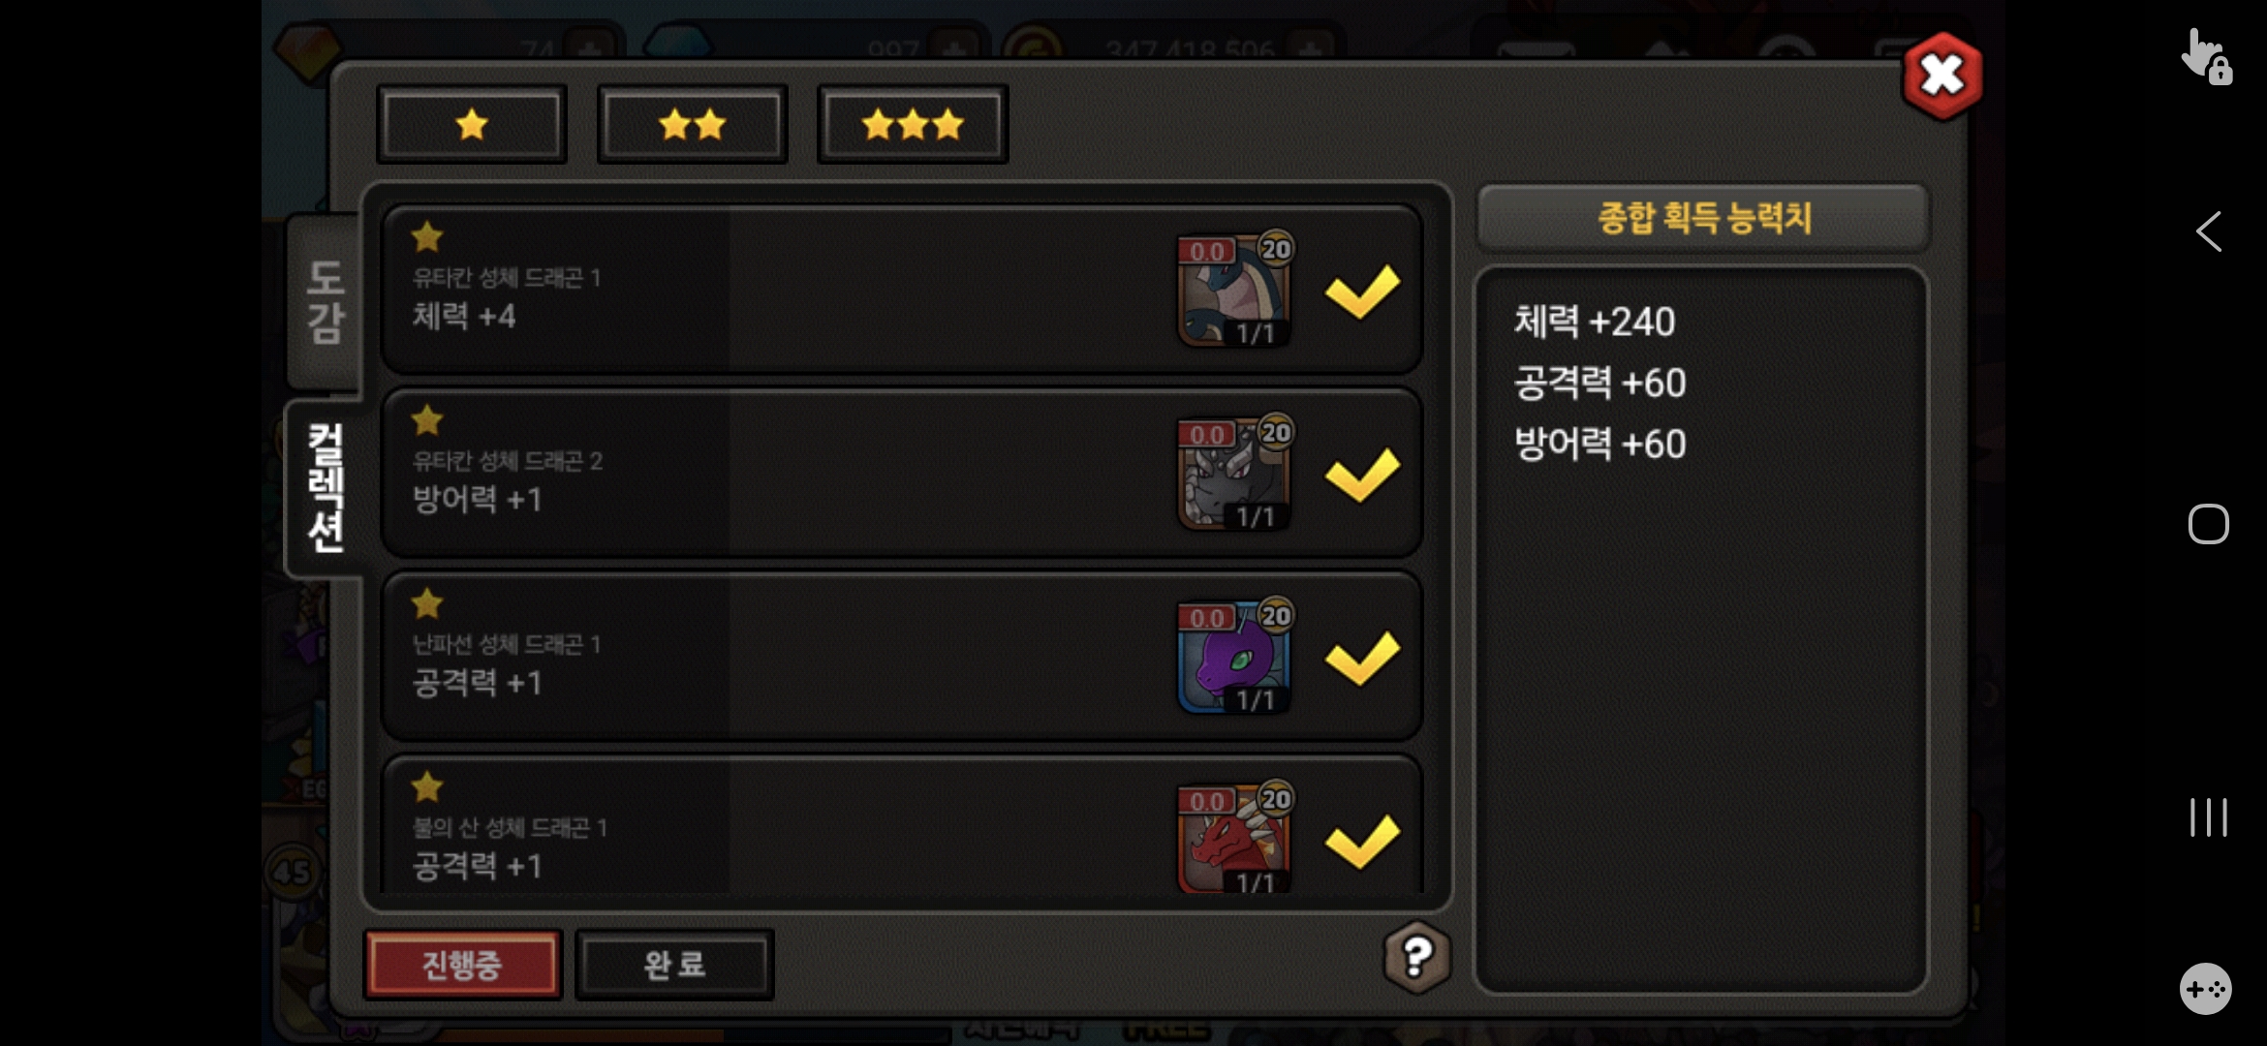Tap the touch lock hand icon

[x=2207, y=57]
